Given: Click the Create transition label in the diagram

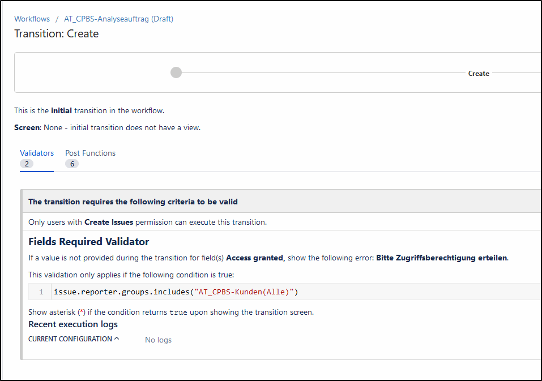Looking at the screenshot, I should [479, 73].
